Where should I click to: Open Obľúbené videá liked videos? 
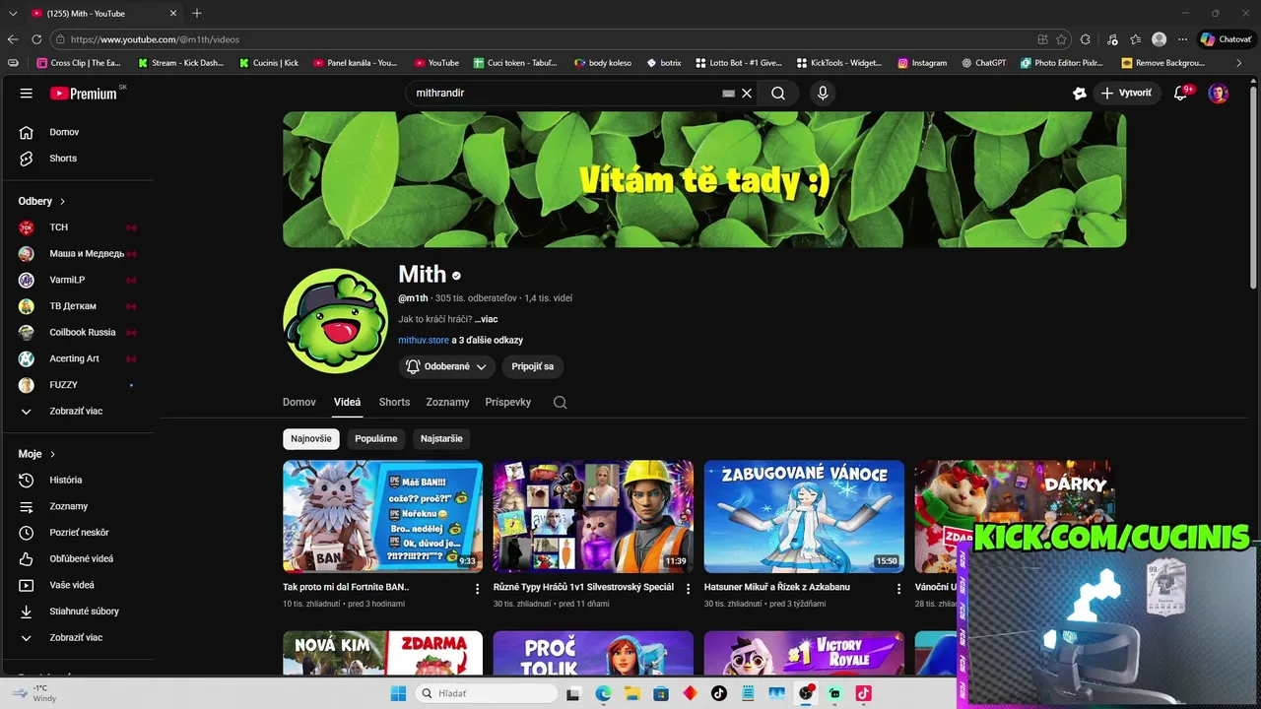79,558
